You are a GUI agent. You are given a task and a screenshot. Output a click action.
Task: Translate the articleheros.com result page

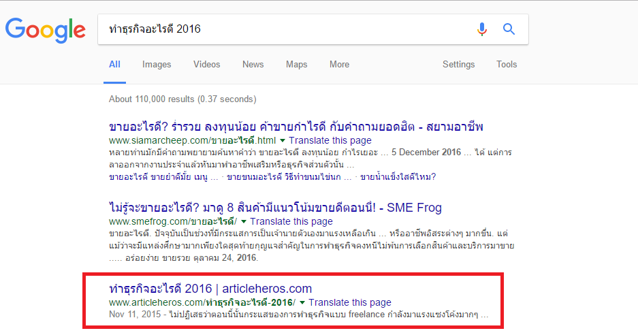tap(350, 302)
